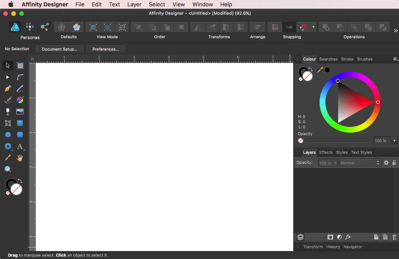Select the Pen tool
399x259 pixels.
point(8,88)
